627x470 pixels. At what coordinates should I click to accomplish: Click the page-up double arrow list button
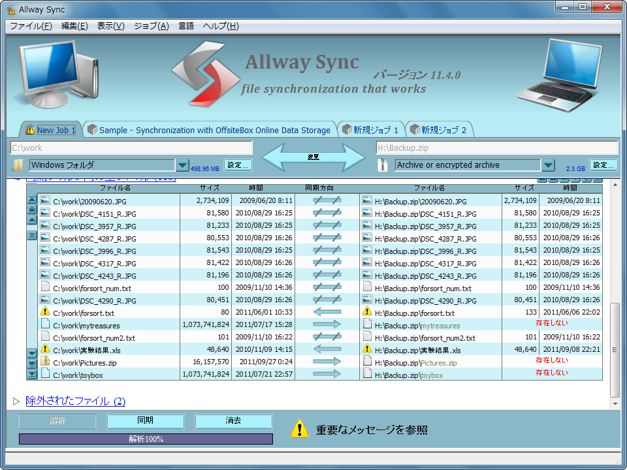tap(32, 210)
